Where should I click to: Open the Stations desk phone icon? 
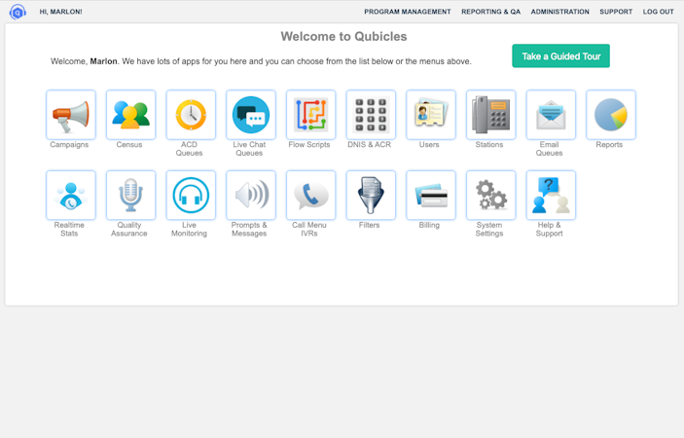pos(490,115)
